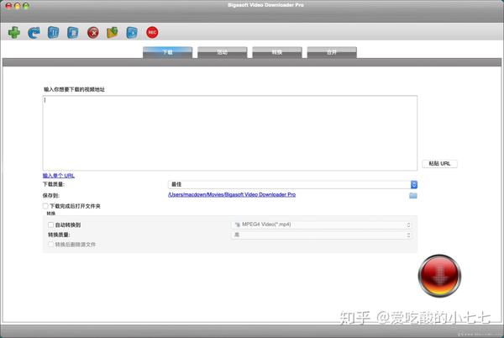
Task: Click the green window zoom button
Action: [26, 6]
